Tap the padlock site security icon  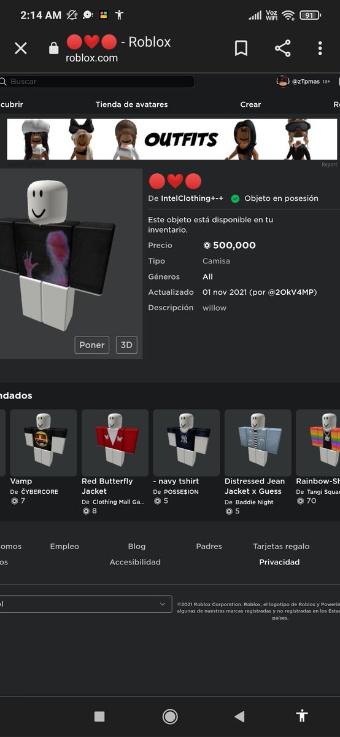[x=54, y=49]
